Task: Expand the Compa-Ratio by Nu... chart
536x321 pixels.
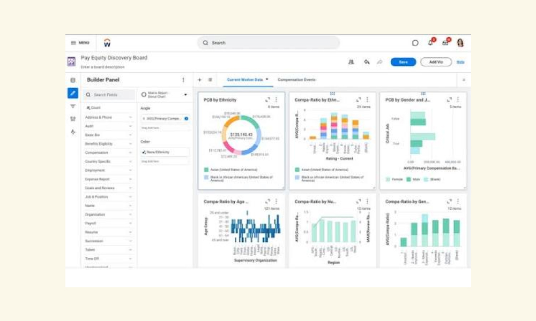Action: click(x=359, y=201)
